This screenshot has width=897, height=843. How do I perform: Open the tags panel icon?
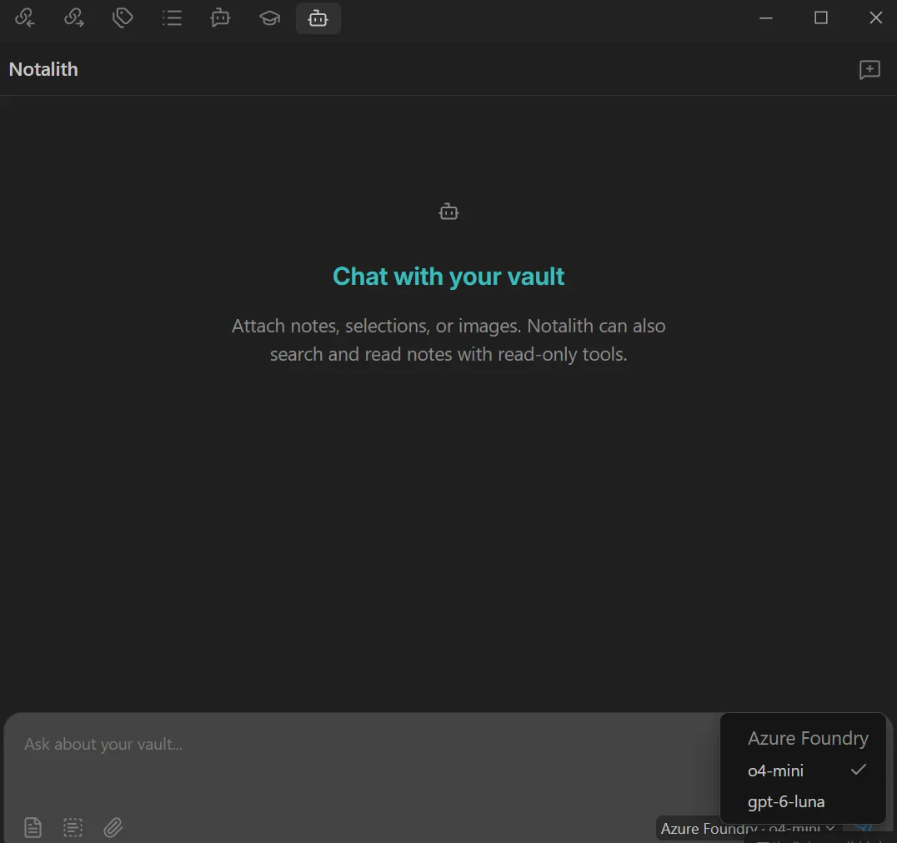pyautogui.click(x=123, y=18)
